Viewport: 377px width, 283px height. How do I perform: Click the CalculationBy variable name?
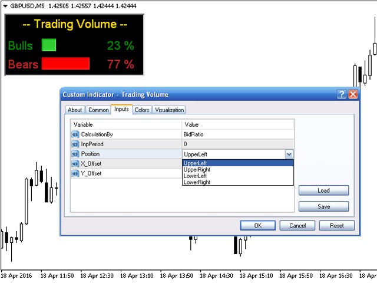tap(97, 134)
